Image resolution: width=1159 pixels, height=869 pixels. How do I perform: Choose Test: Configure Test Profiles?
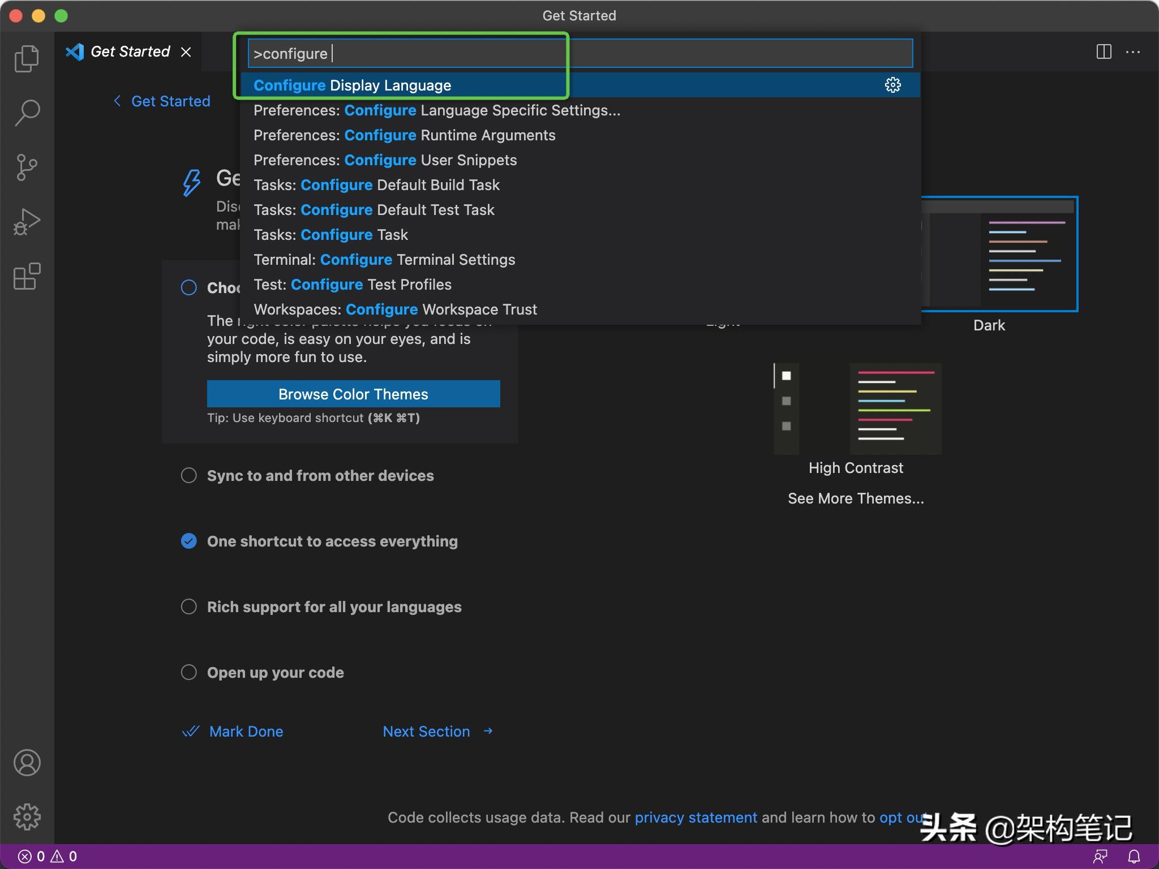coord(580,284)
